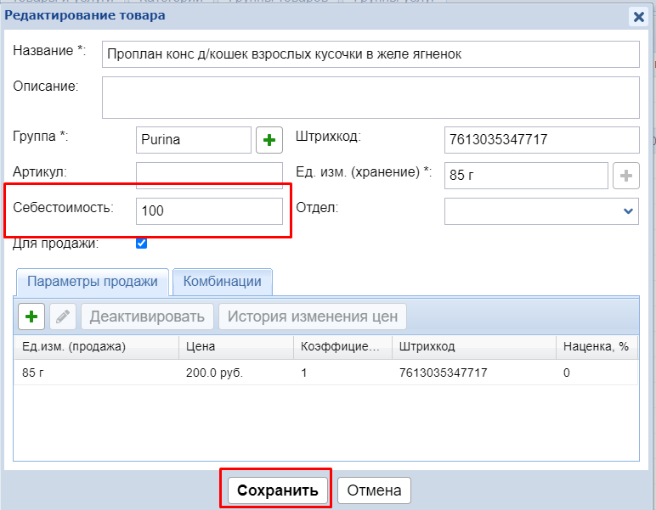Image resolution: width=656 pixels, height=510 pixels.
Task: Click the Деактивировать button
Action: [147, 317]
